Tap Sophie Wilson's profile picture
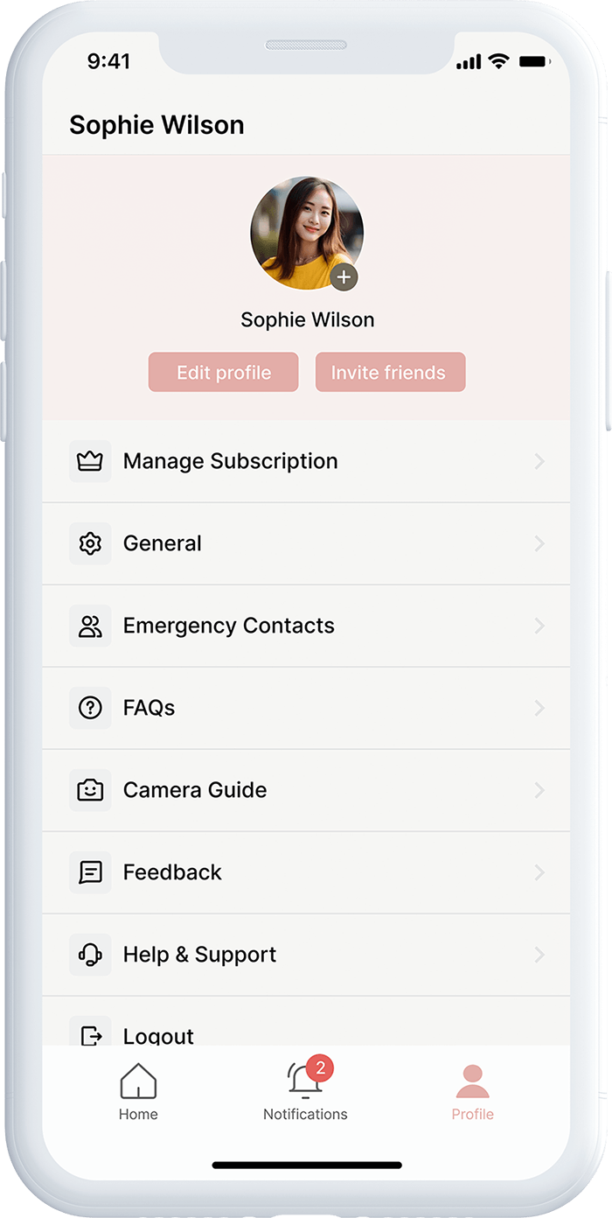Screen dimensions: 612x1218 [304, 232]
